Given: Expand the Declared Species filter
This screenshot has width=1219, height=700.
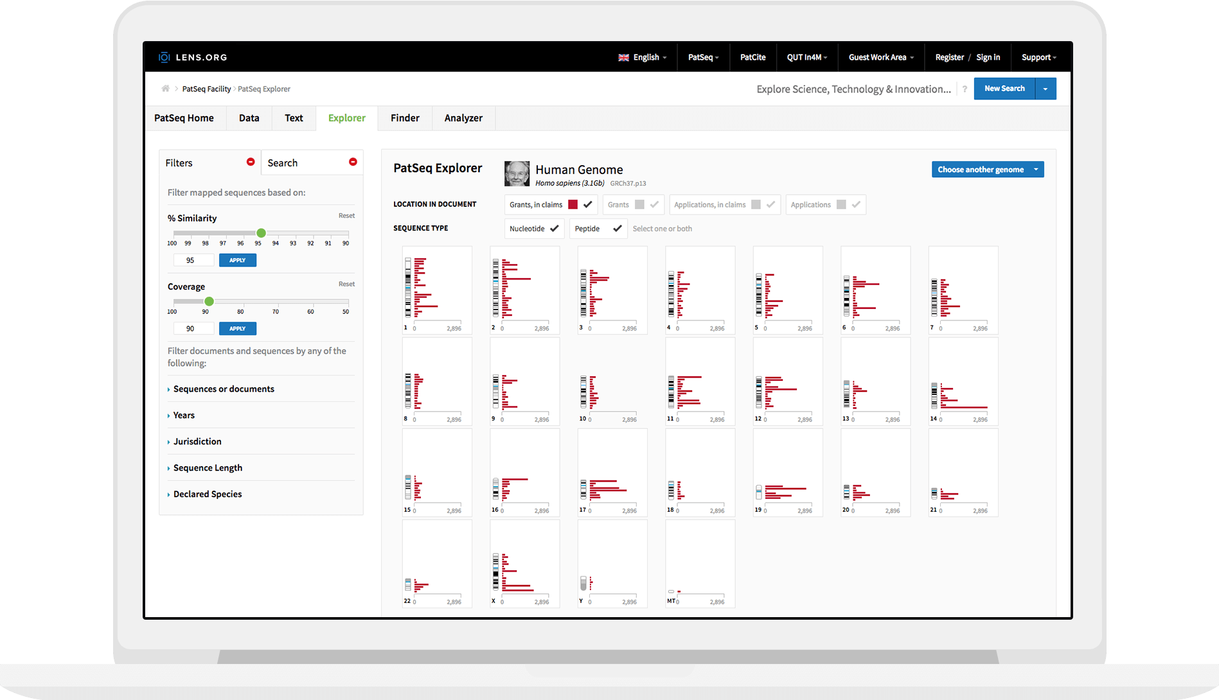Looking at the screenshot, I should click(208, 494).
